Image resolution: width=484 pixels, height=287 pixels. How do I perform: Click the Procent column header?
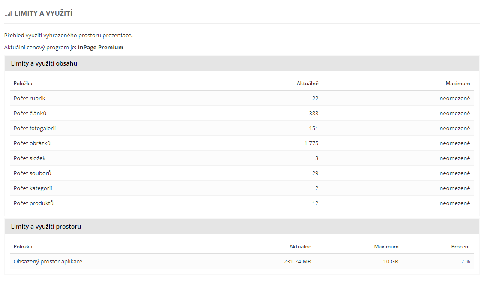[x=460, y=247]
